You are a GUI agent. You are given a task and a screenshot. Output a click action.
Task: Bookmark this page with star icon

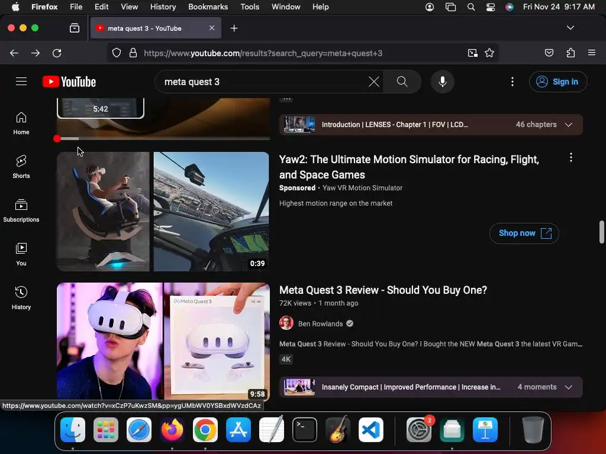[489, 53]
